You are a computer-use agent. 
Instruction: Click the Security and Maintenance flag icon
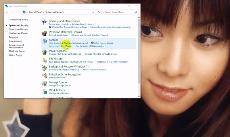pyautogui.click(x=44, y=23)
